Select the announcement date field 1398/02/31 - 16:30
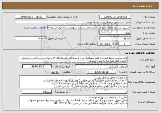Screen dimensions: 161x113 click(x=31, y=17)
